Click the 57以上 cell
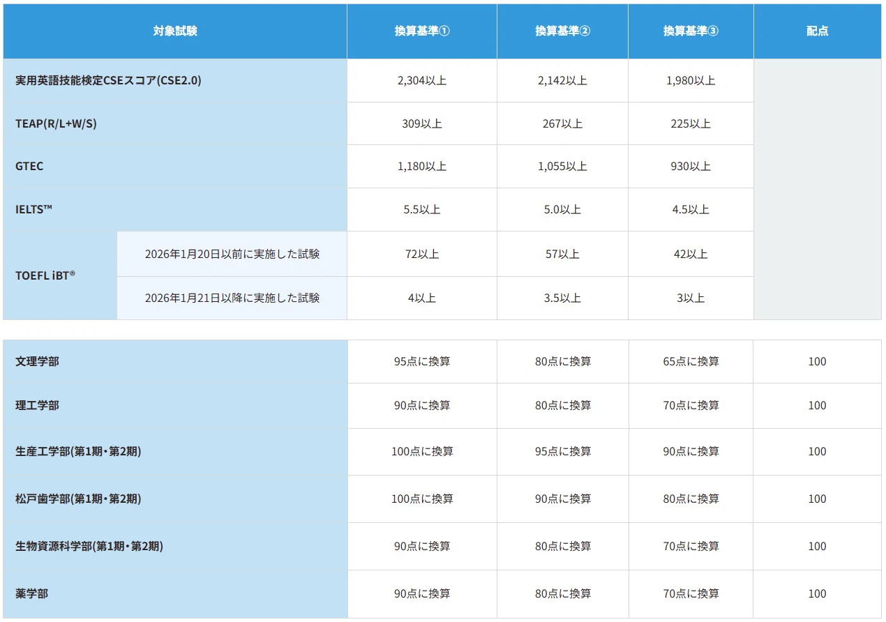This screenshot has height=622, width=886. (562, 254)
